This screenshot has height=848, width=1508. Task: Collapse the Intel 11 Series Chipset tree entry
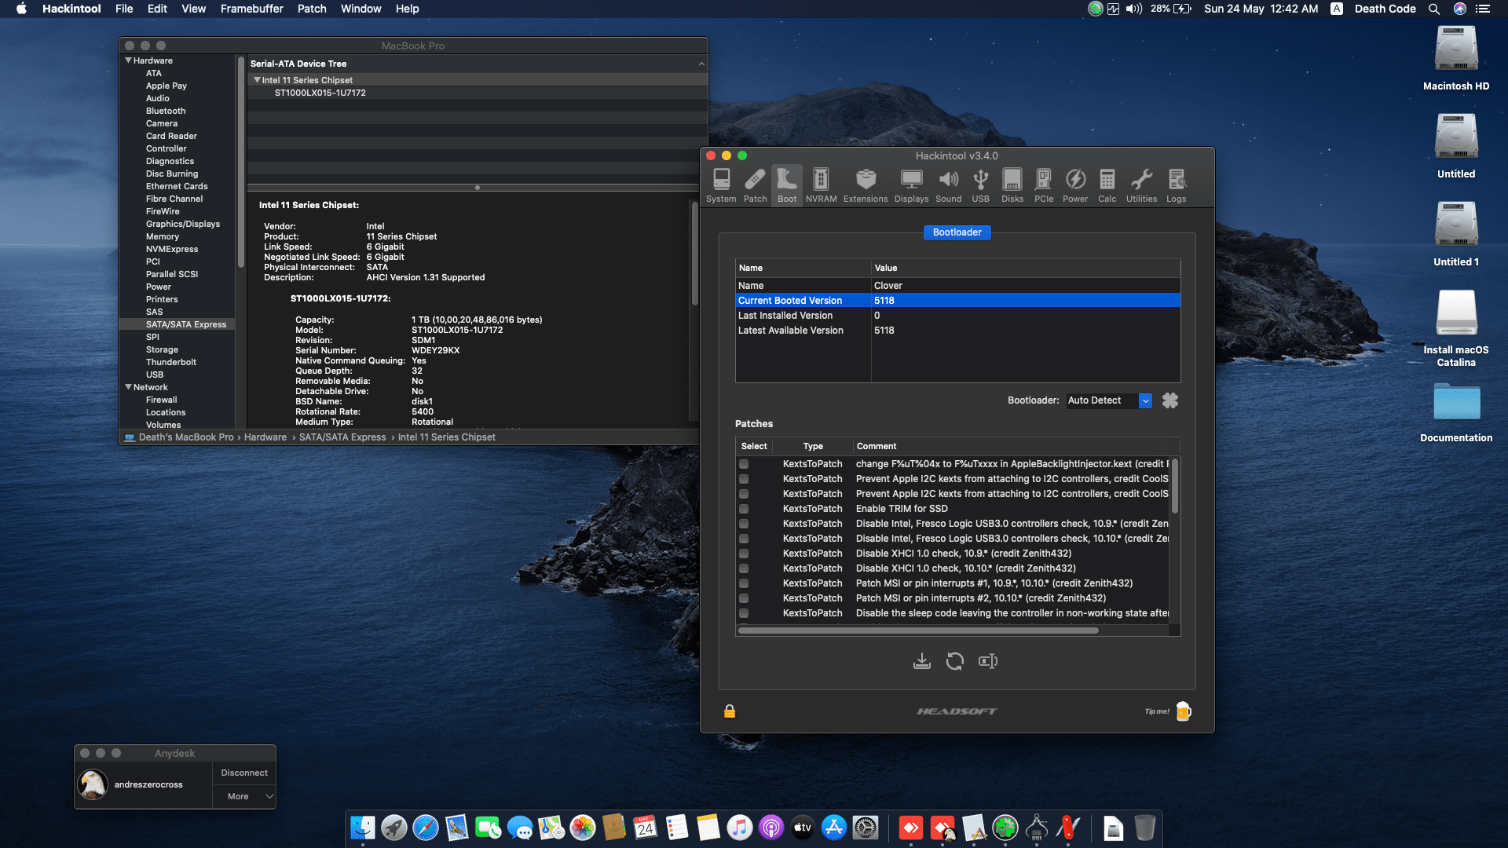tap(257, 79)
